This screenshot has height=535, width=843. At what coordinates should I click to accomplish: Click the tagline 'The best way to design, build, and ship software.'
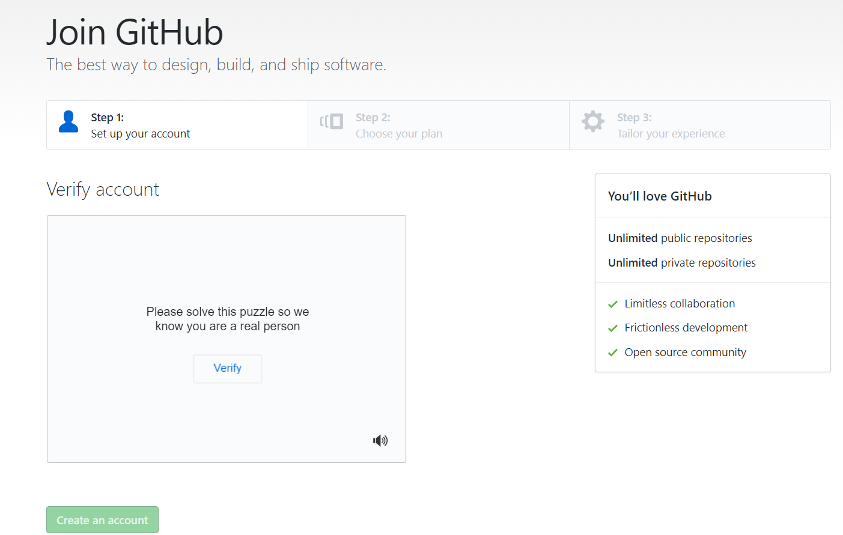click(x=216, y=65)
